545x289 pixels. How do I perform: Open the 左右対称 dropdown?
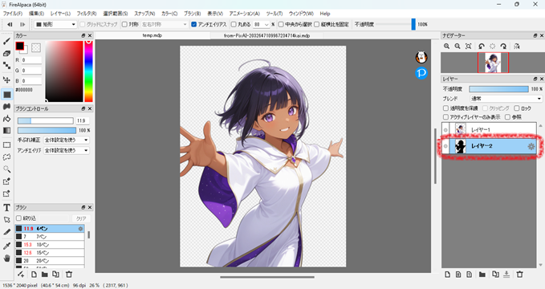point(165,24)
